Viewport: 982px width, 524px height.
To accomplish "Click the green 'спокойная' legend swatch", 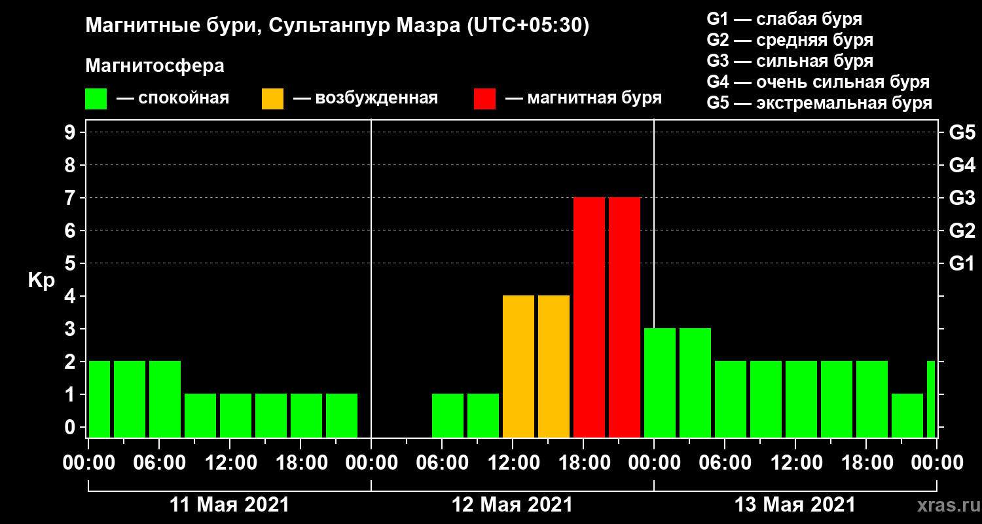I will [x=96, y=99].
